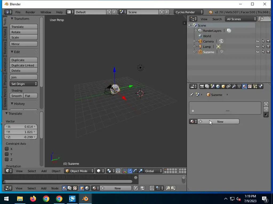Toggle world shader nodes globe icon
Image resolution: width=273 pixels, height=204 pixels.
tap(87, 188)
